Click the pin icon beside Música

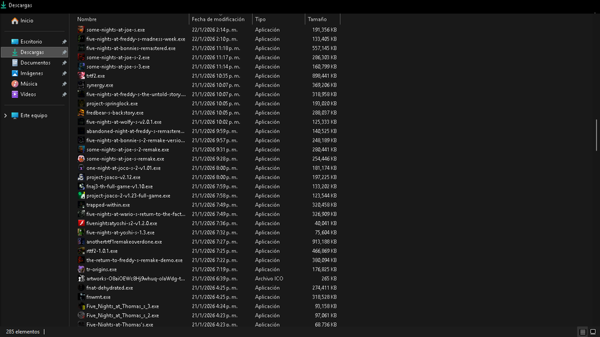[64, 84]
